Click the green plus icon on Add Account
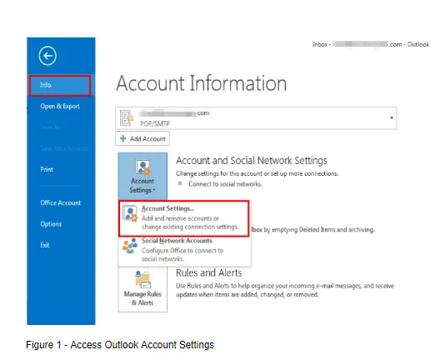This screenshot has height=360, width=435. pyautogui.click(x=123, y=138)
